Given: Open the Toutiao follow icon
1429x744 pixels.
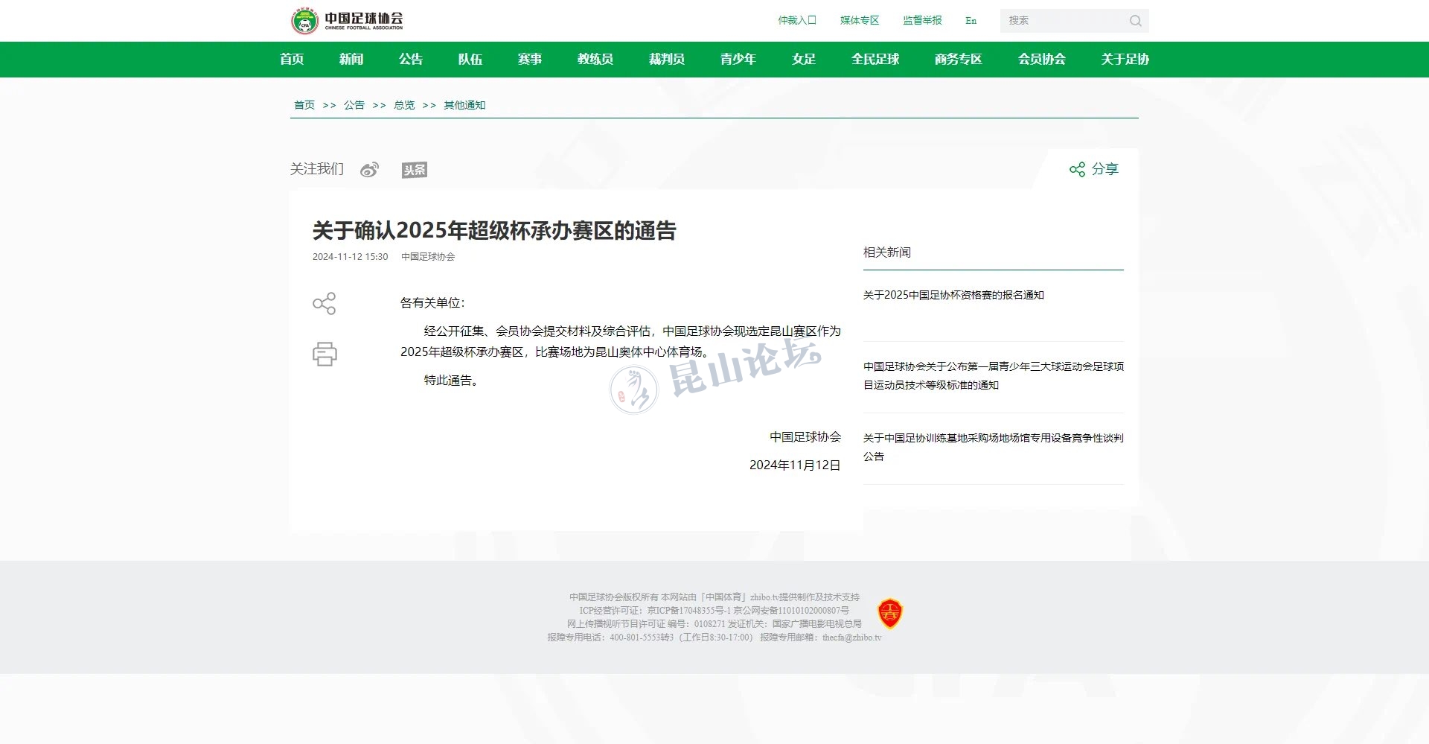Looking at the screenshot, I should pyautogui.click(x=415, y=170).
